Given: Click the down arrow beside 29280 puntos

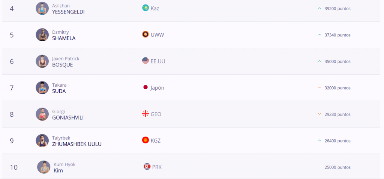Looking at the screenshot, I should click(x=319, y=114).
